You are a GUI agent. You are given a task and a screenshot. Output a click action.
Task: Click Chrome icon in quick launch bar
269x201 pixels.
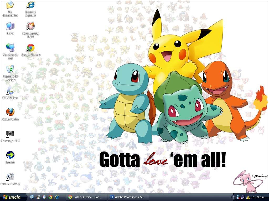(50, 197)
